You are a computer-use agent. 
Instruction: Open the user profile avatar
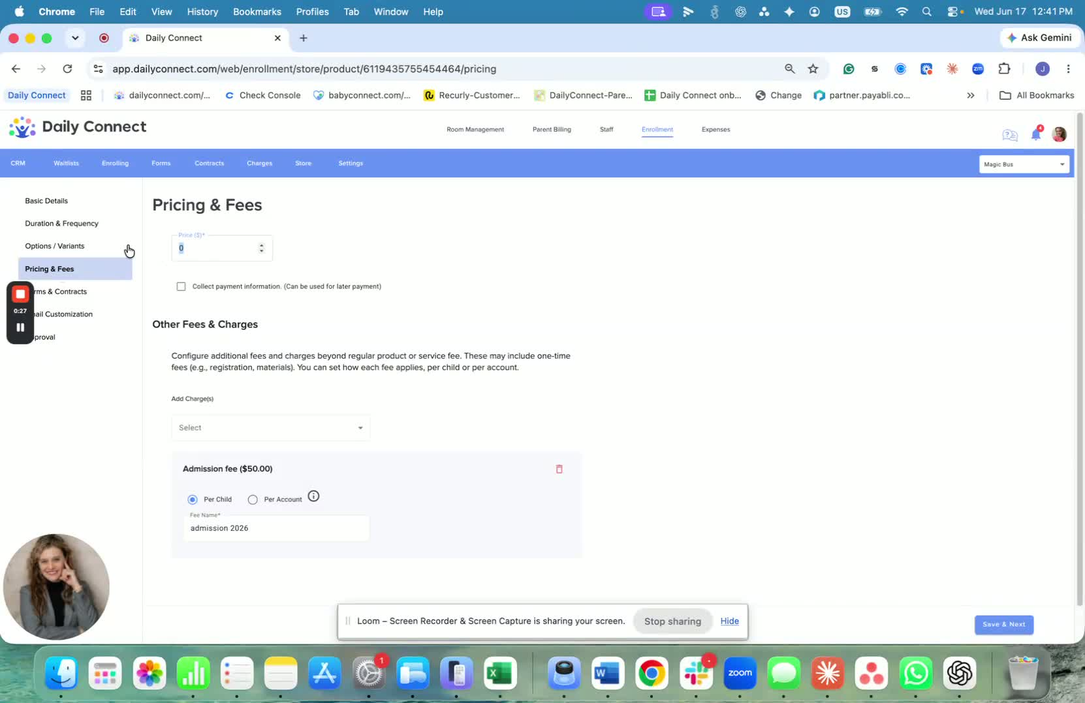pos(1059,134)
